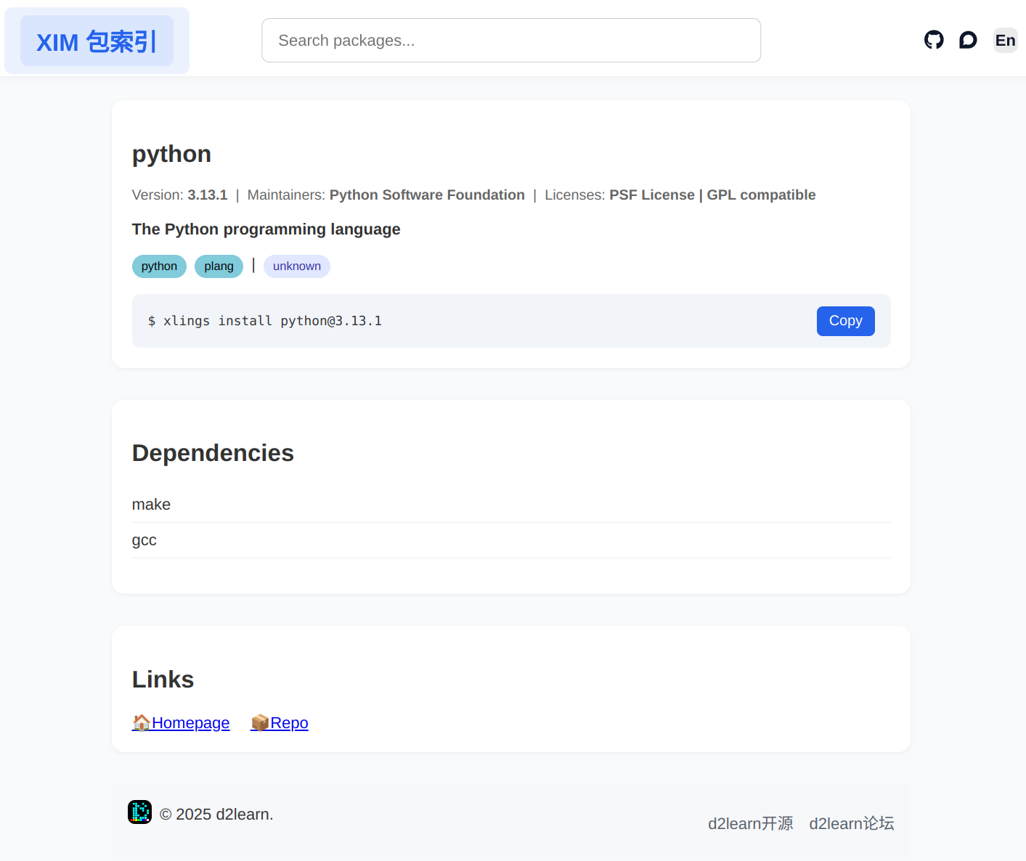The image size is (1026, 861).
Task: Open the Repo link
Action: coord(280,723)
